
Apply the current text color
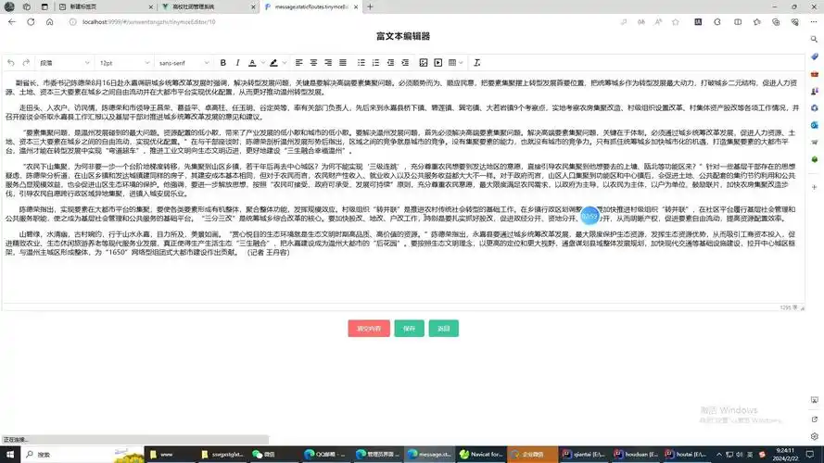point(252,62)
